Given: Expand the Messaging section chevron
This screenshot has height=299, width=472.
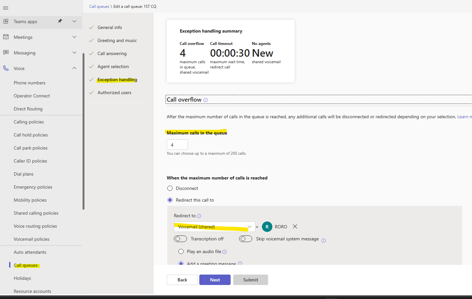Looking at the screenshot, I should click(74, 52).
